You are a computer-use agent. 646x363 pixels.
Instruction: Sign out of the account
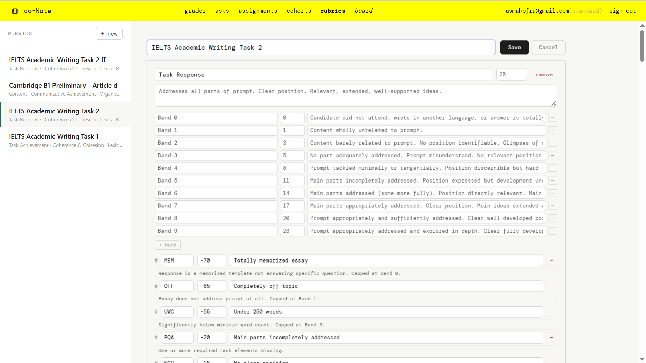[x=622, y=11]
